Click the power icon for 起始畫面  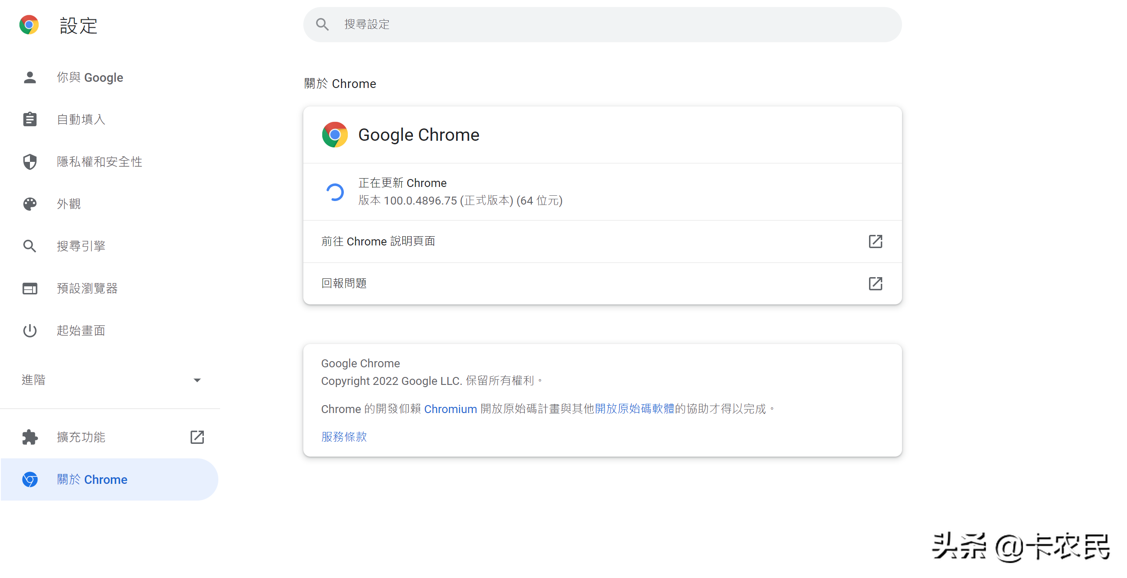[x=30, y=330]
